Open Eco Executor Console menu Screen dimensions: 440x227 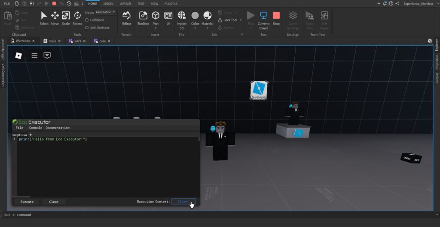(36, 128)
